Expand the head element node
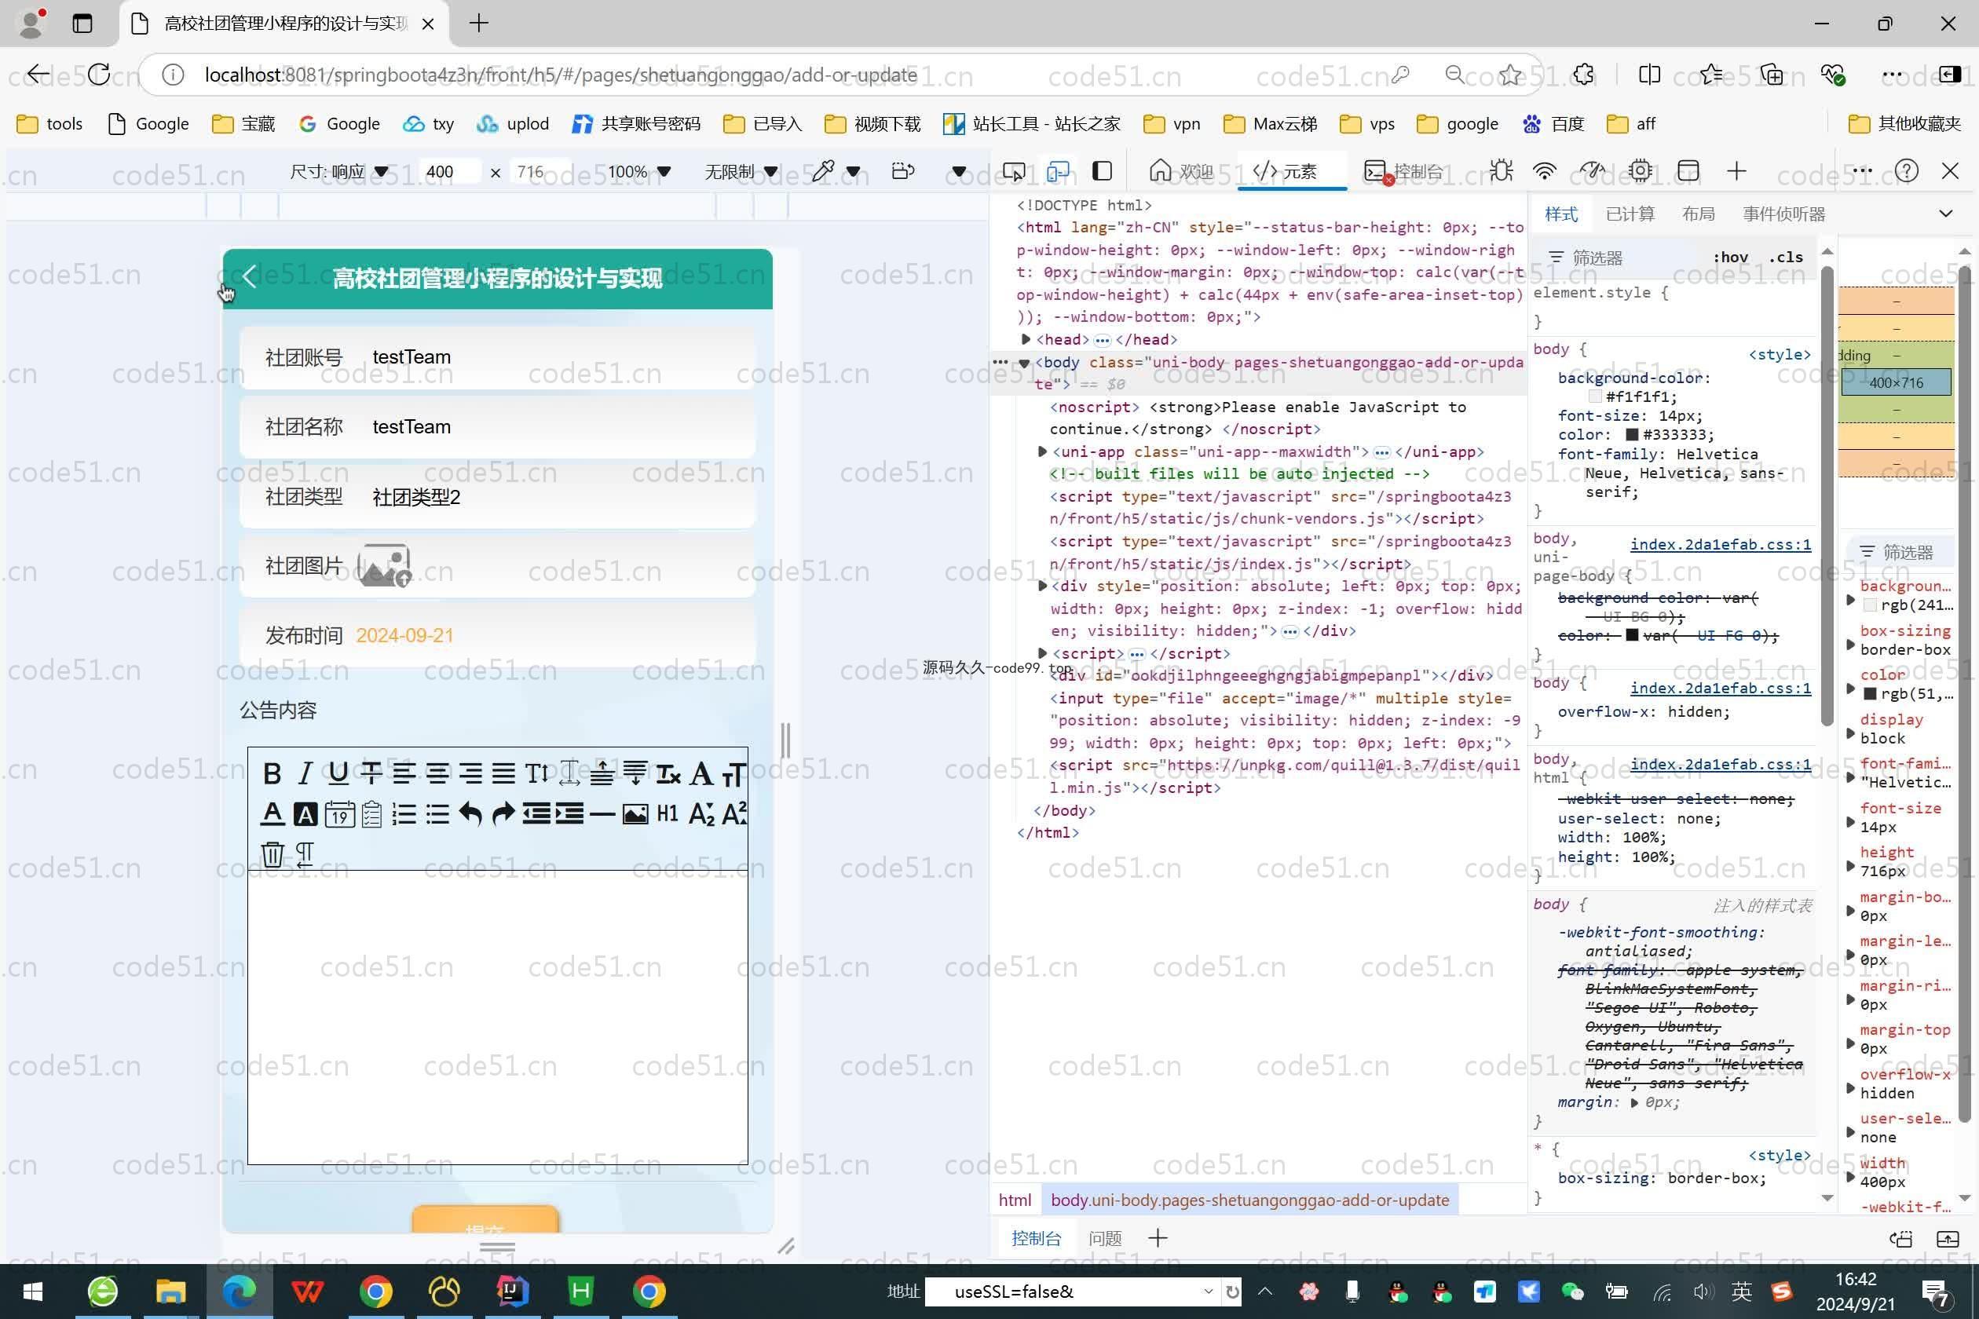The width and height of the screenshot is (1979, 1319). point(1026,339)
